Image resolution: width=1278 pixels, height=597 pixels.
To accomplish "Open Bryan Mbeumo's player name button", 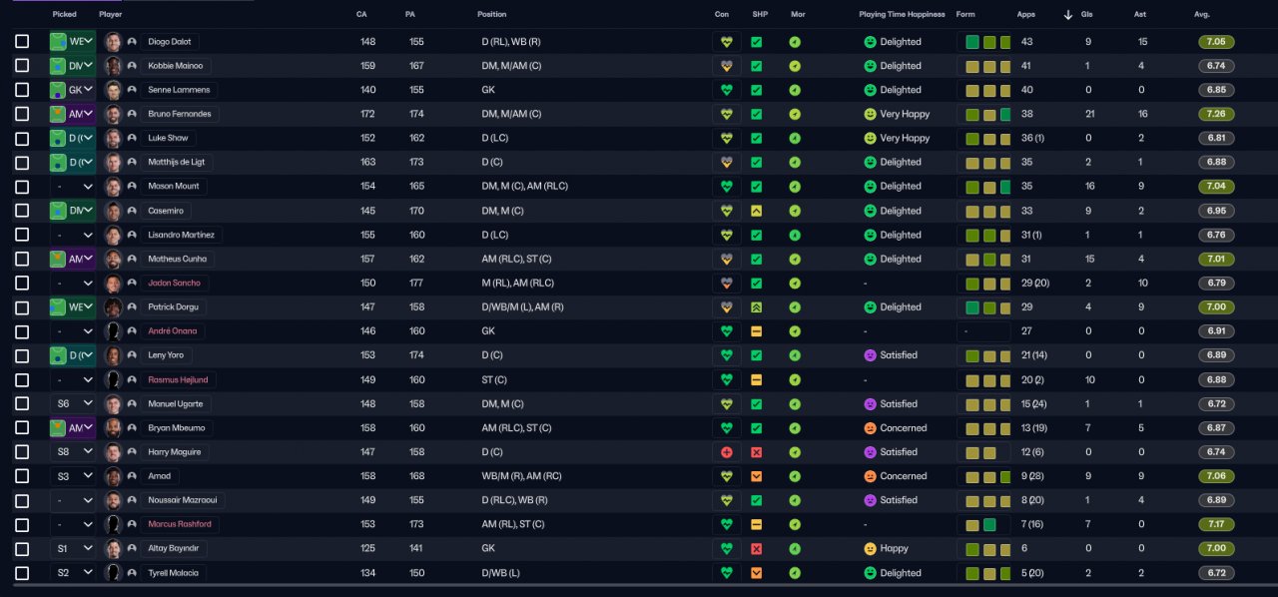I will coord(177,428).
